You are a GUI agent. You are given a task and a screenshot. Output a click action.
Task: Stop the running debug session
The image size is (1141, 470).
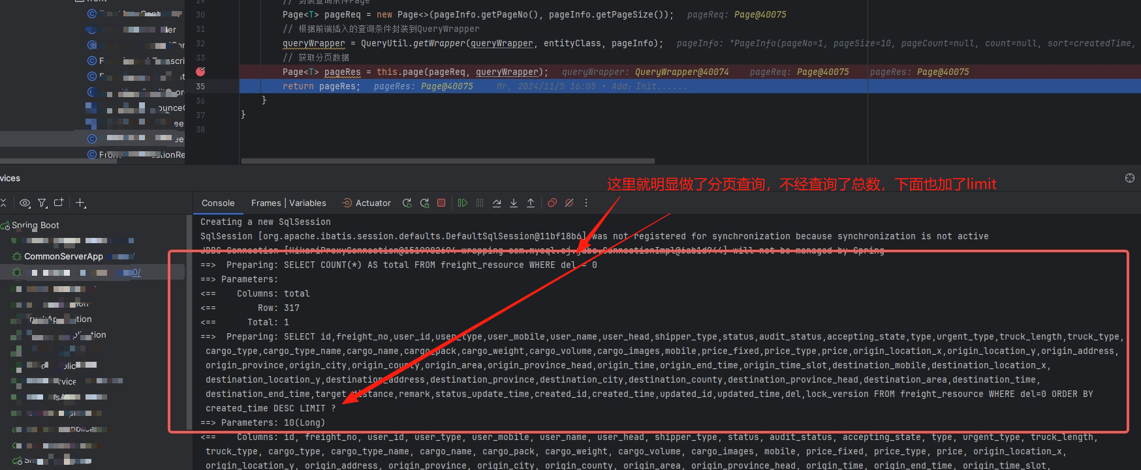pos(441,203)
